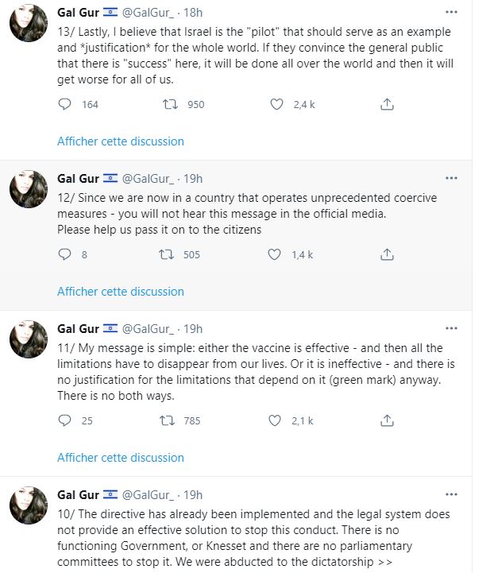This screenshot has height=573, width=494.
Task: Reply to tweet 13/ with 164 replies
Action: click(x=66, y=104)
